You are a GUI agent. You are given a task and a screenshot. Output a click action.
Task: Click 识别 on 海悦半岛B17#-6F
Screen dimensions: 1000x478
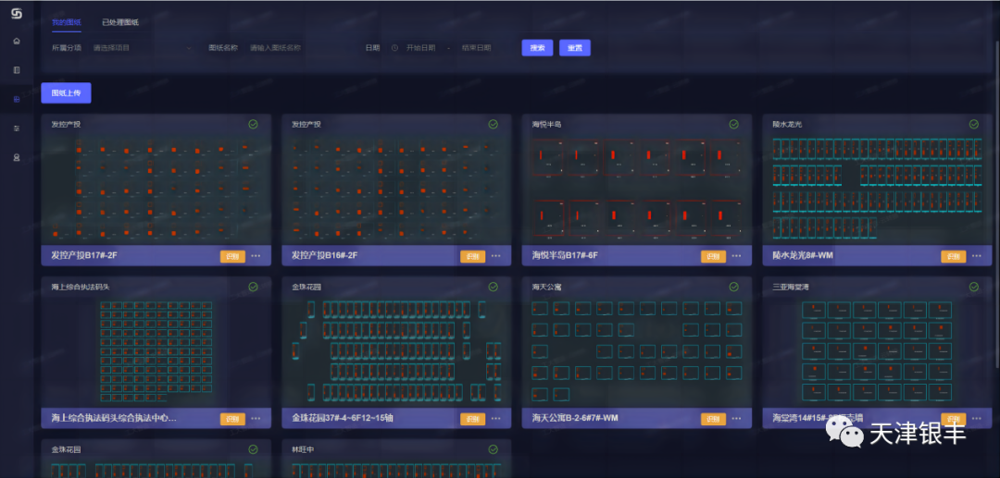tap(713, 256)
